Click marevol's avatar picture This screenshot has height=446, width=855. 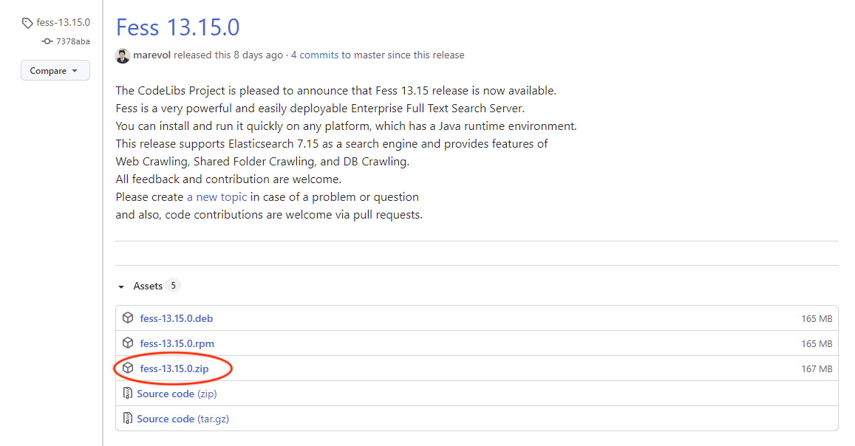click(123, 55)
